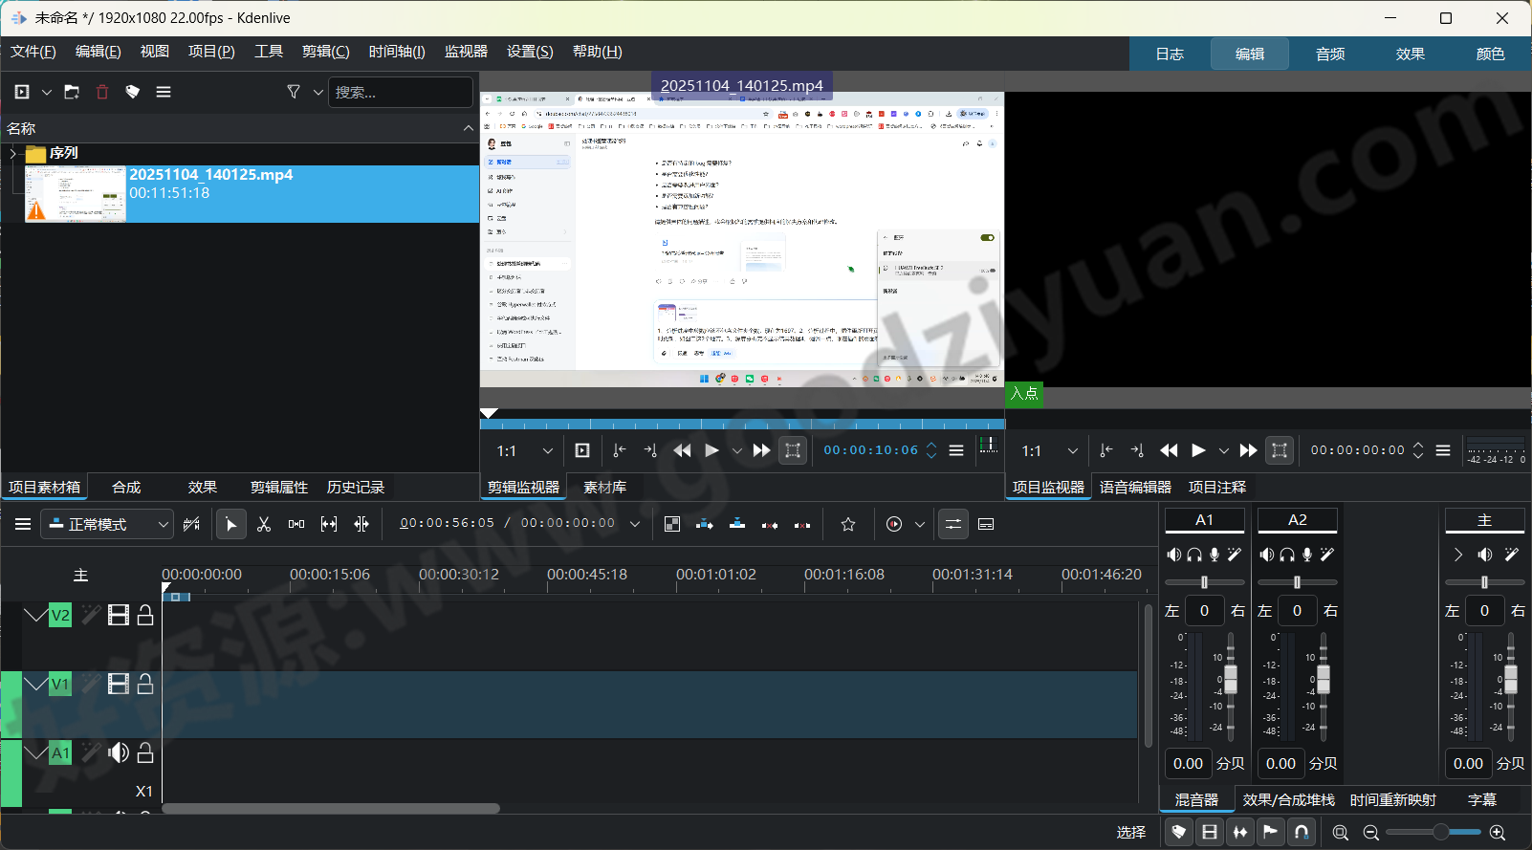The image size is (1532, 850).
Task: Open clip monitor 1:1 zoom dropdown
Action: (x=547, y=450)
